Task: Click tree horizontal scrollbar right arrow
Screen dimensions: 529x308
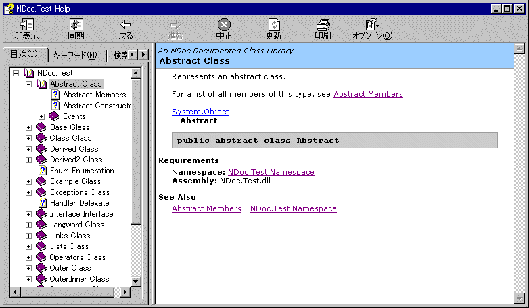Action: click(125, 292)
